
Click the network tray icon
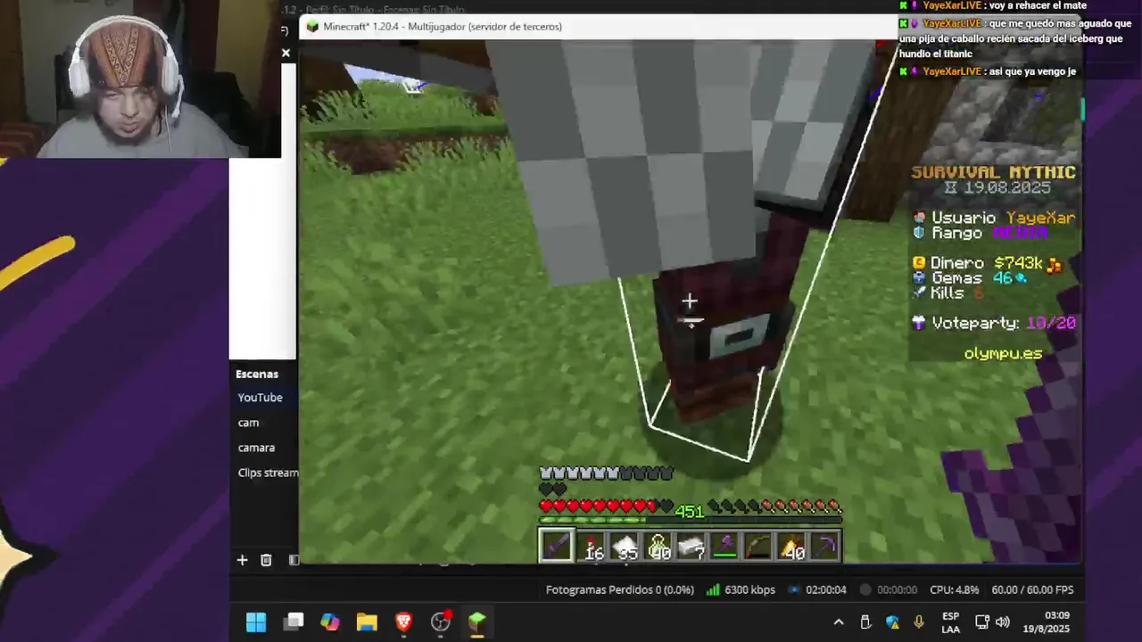(x=982, y=622)
